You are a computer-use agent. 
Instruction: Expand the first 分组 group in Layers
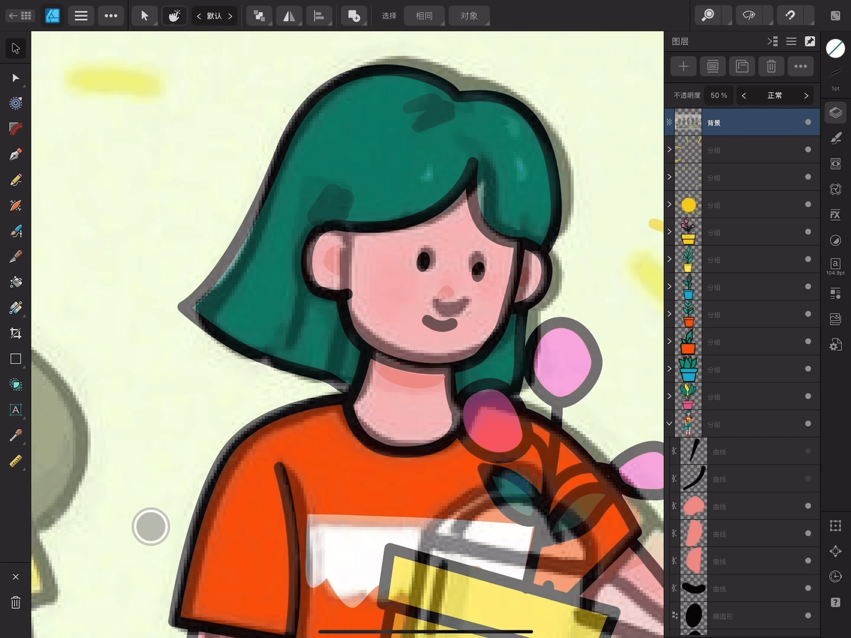click(669, 149)
